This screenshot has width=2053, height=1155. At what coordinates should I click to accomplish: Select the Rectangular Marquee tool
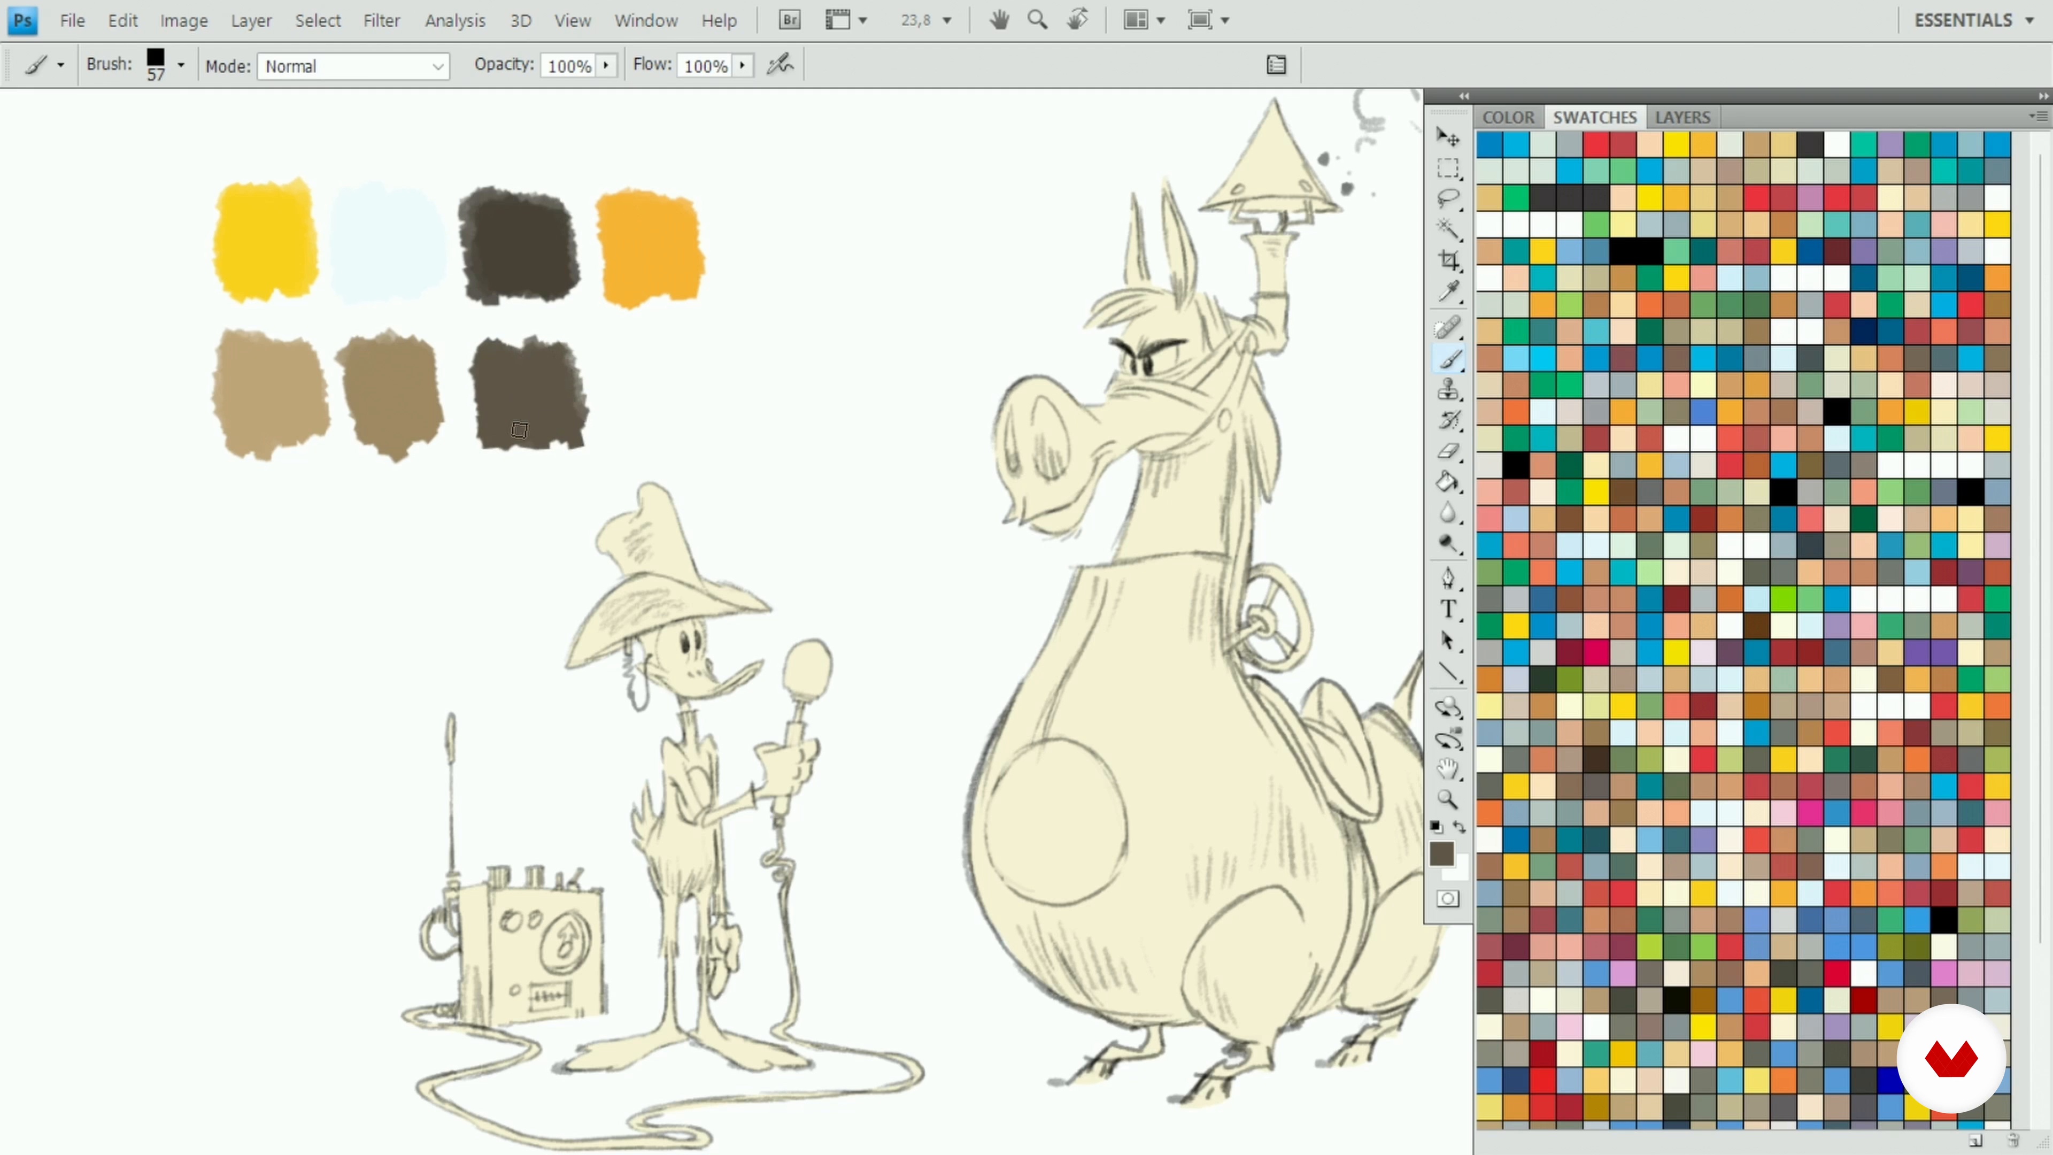(x=1448, y=168)
